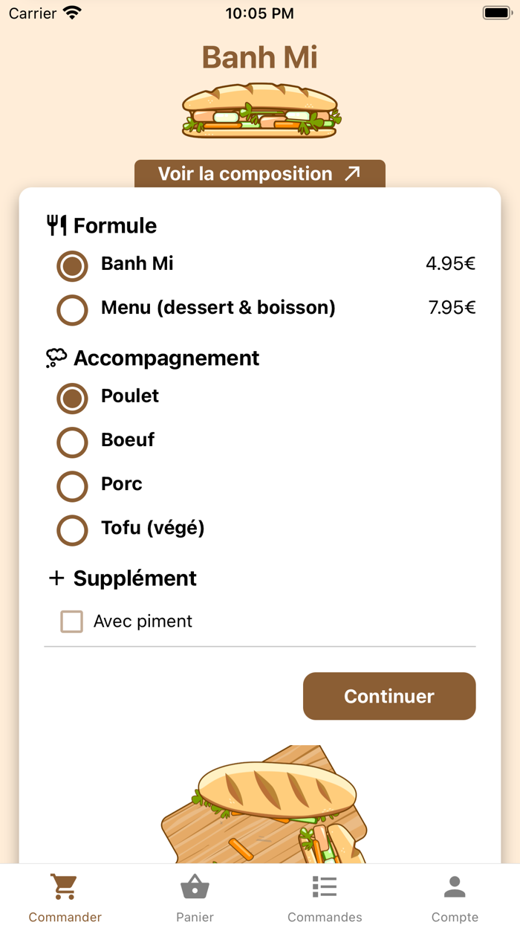Tap the Banh Mi sandwich header image
Screen dimensions: 520x925
pyautogui.click(x=260, y=111)
